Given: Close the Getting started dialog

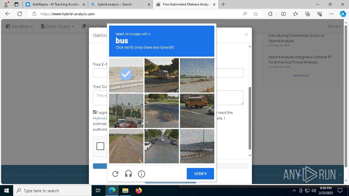Looking at the screenshot, I should (x=246, y=34).
